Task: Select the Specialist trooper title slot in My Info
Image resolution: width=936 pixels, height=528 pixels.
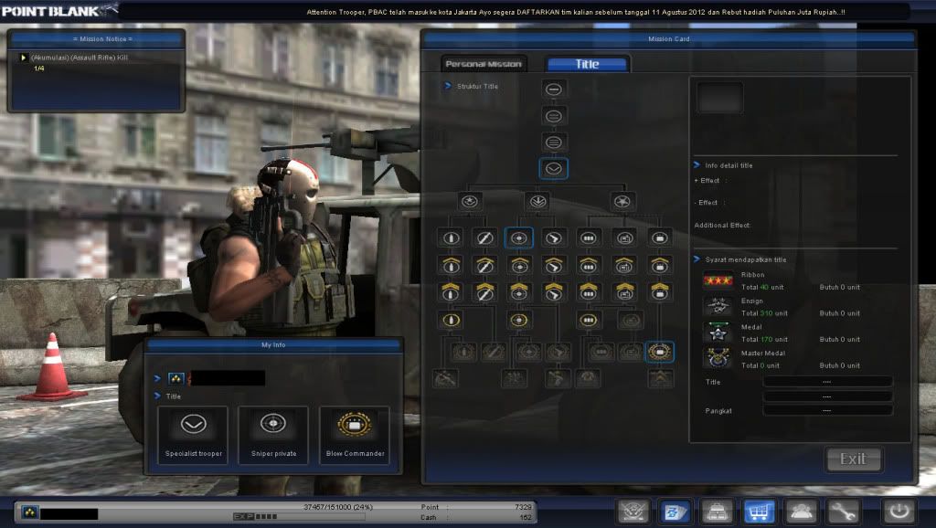Action: click(x=193, y=435)
